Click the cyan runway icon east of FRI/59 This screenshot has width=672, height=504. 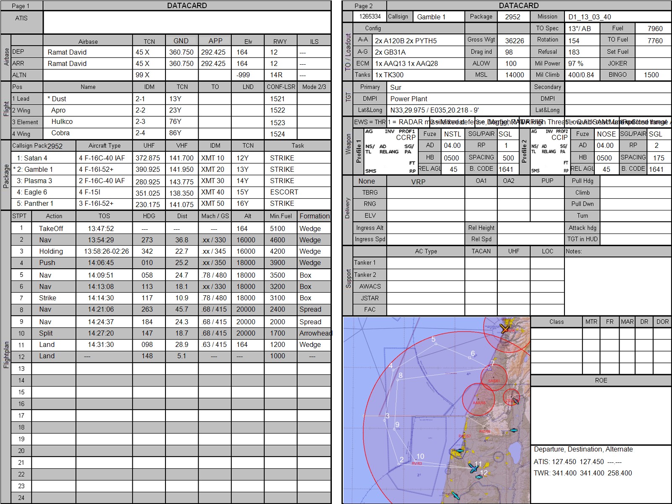[x=513, y=430]
